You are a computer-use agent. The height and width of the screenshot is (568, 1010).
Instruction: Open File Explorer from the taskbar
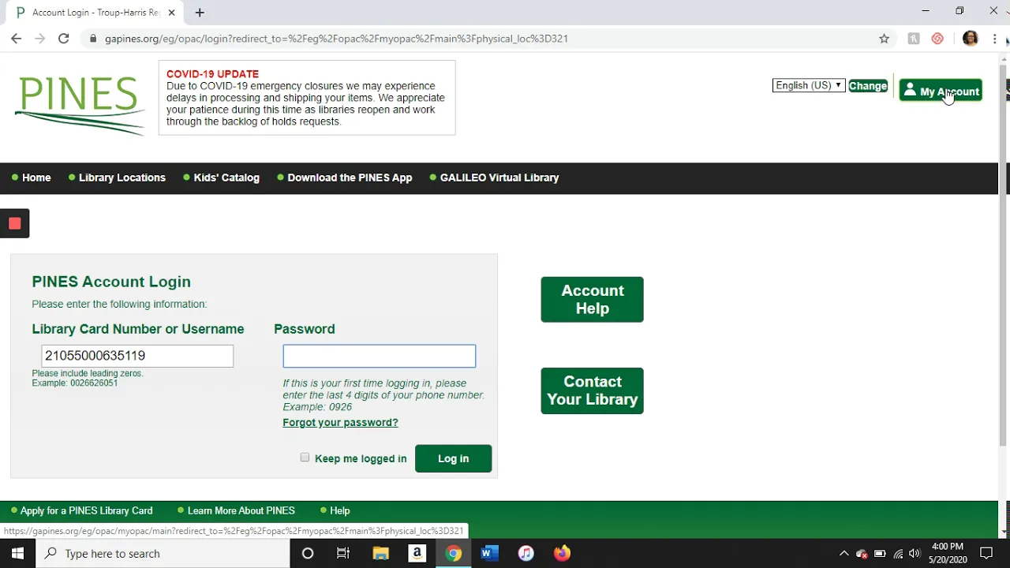[x=380, y=553]
